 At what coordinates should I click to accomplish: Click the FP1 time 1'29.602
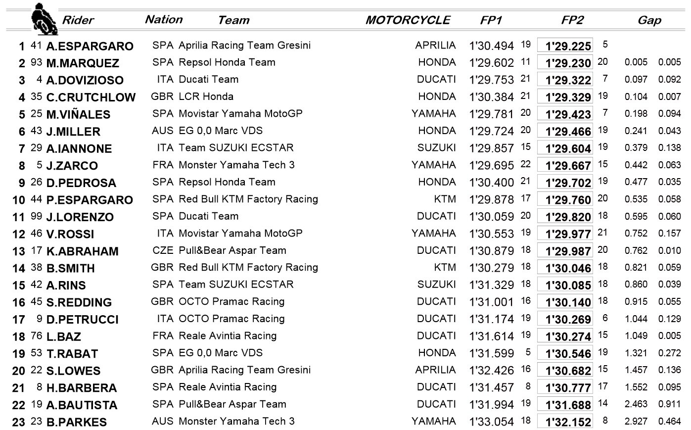tap(491, 63)
